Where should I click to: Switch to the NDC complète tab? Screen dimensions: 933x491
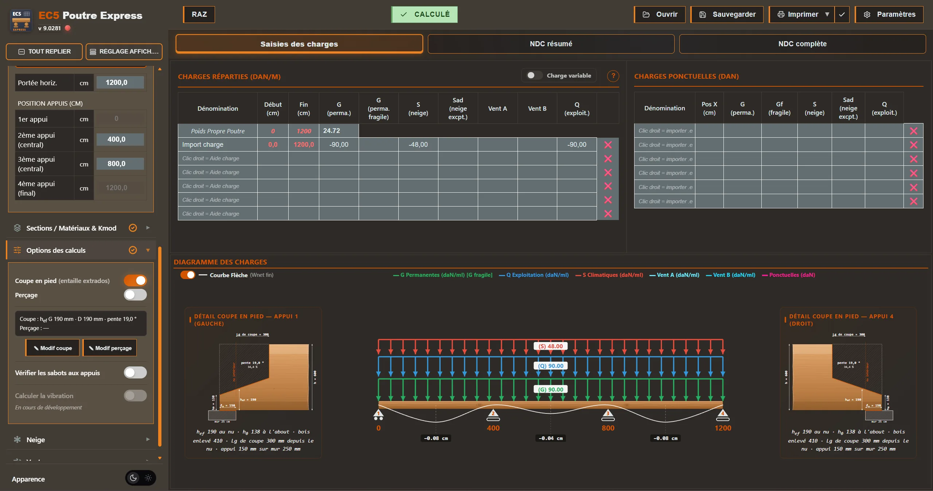pos(802,44)
